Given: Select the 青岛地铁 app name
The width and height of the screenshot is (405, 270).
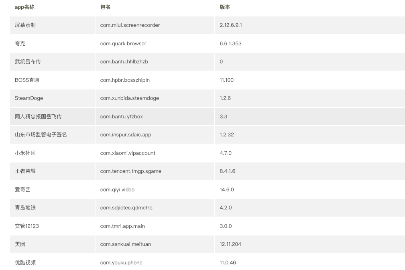Looking at the screenshot, I should (x=25, y=207).
